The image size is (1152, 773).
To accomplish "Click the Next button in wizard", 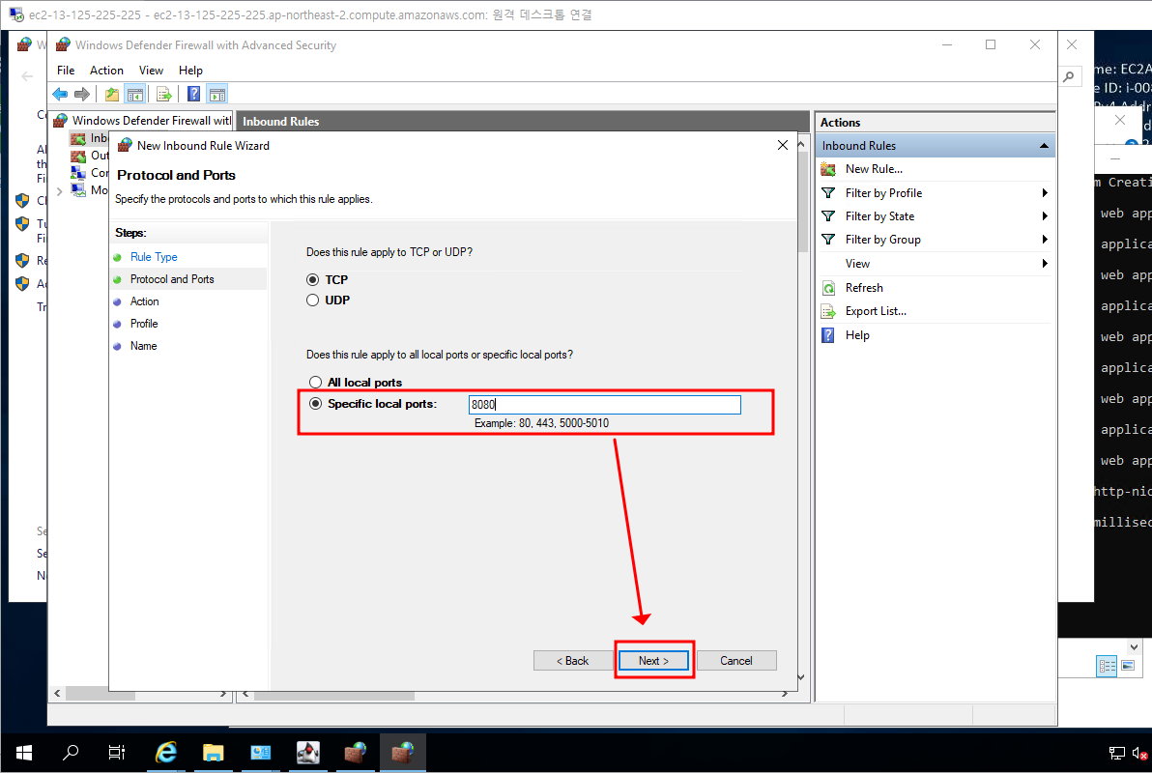I will pos(654,661).
